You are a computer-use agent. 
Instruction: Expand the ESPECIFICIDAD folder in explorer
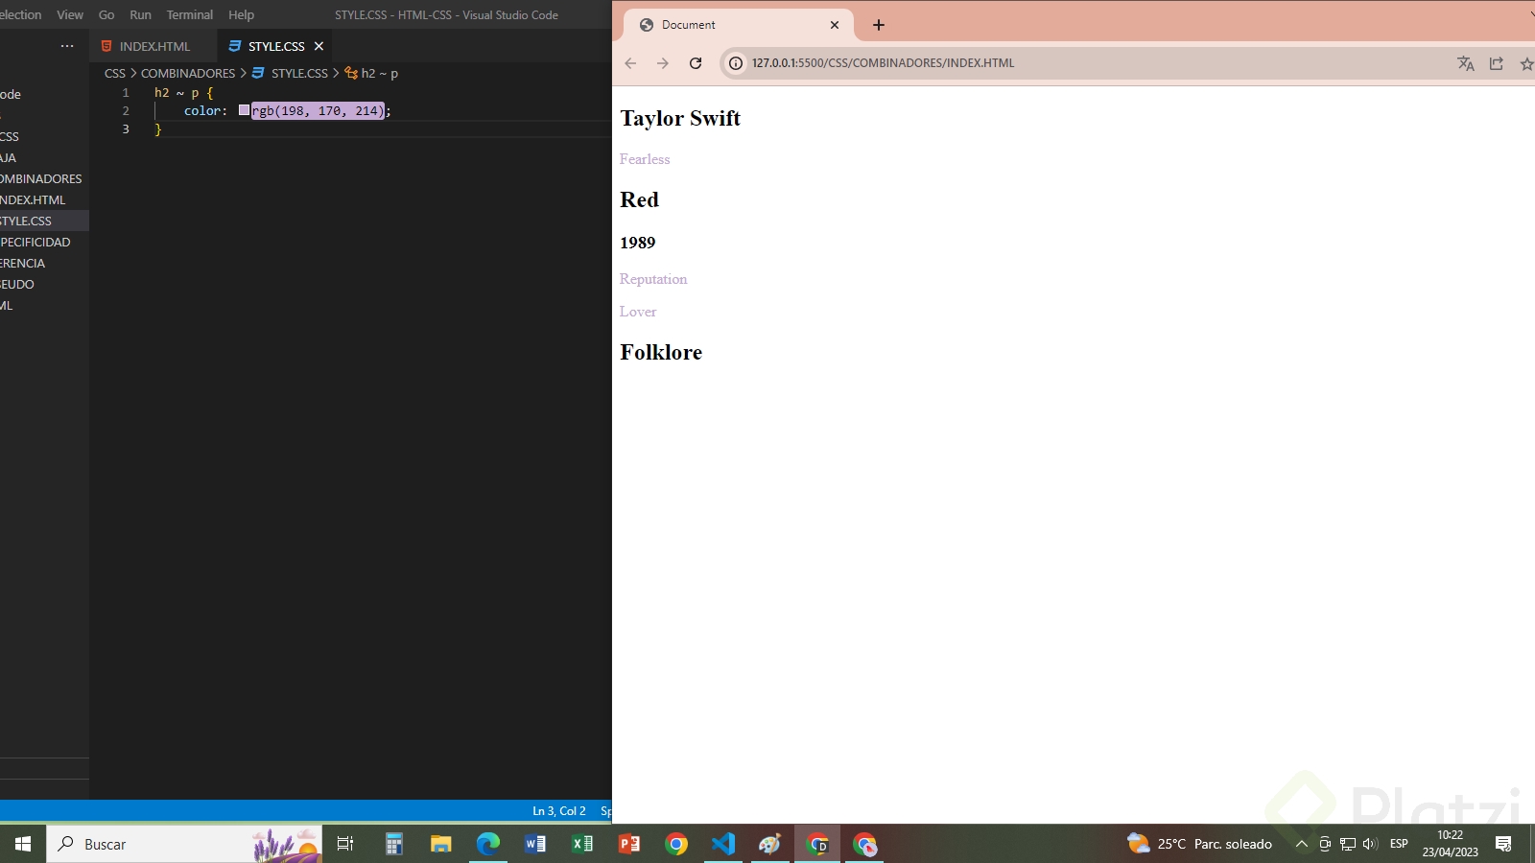44,242
